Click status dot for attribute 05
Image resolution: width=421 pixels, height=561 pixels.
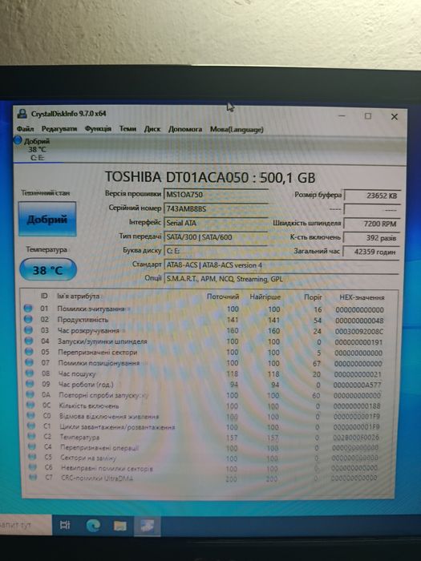click(x=30, y=351)
